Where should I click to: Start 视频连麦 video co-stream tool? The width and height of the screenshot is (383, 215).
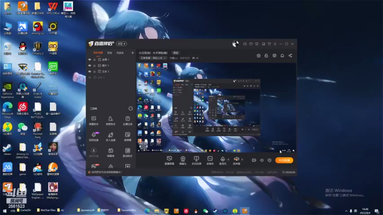click(x=93, y=137)
